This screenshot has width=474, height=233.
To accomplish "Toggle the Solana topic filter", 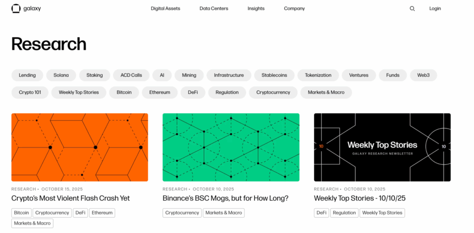I will (x=61, y=75).
